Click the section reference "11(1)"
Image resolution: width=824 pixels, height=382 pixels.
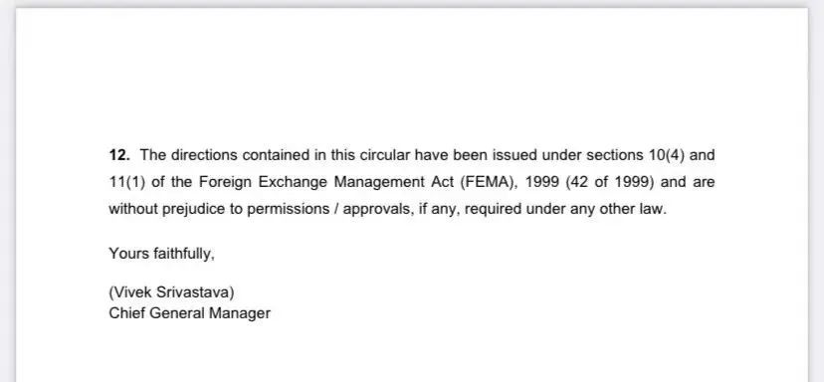coord(126,182)
